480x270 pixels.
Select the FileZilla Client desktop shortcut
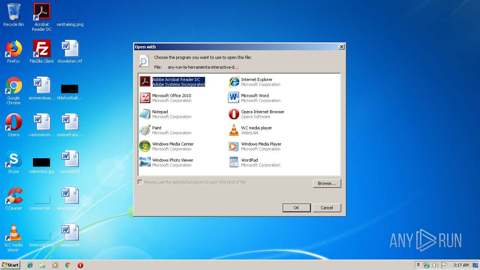[x=42, y=52]
